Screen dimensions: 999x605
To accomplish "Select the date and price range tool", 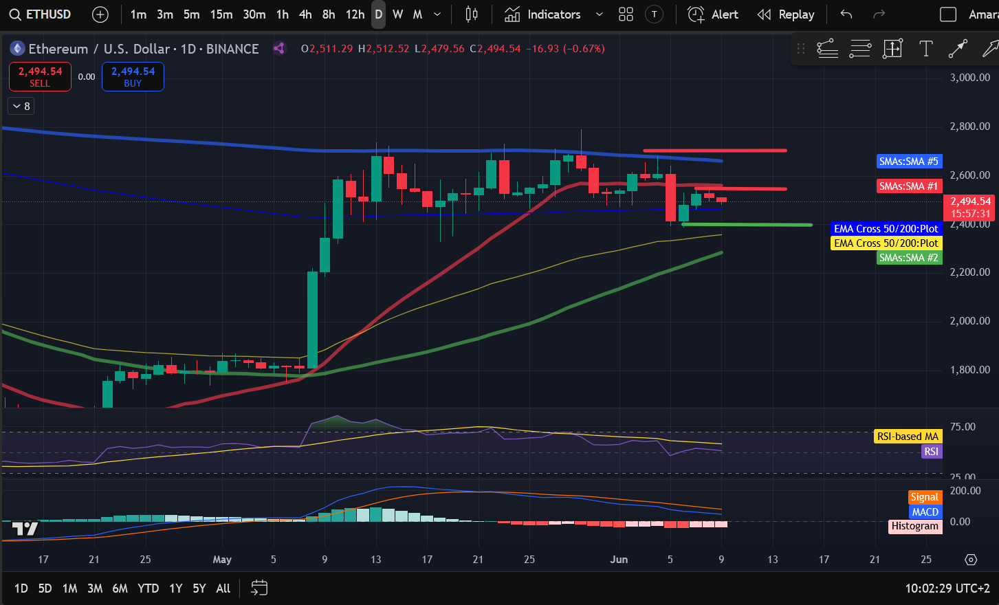I will 892,49.
